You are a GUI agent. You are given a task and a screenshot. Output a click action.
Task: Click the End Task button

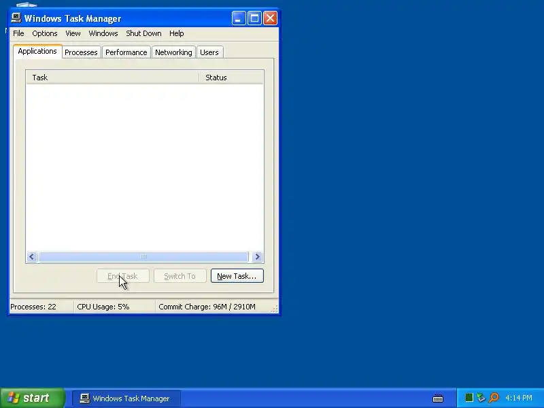pyautogui.click(x=123, y=276)
